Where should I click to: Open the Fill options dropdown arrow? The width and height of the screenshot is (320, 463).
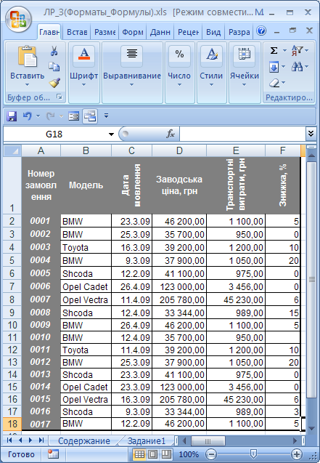coord(284,67)
